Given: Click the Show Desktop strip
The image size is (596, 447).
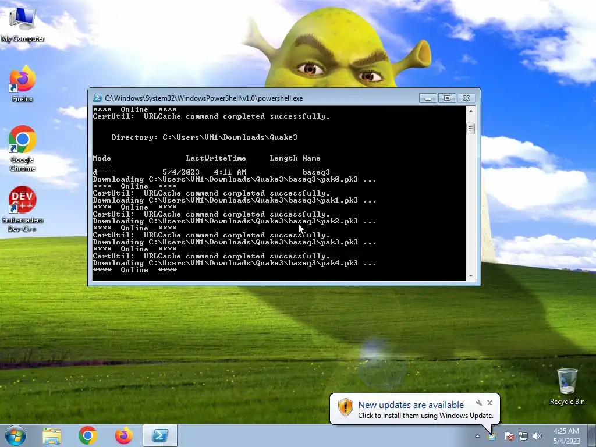Looking at the screenshot, I should [x=592, y=435].
